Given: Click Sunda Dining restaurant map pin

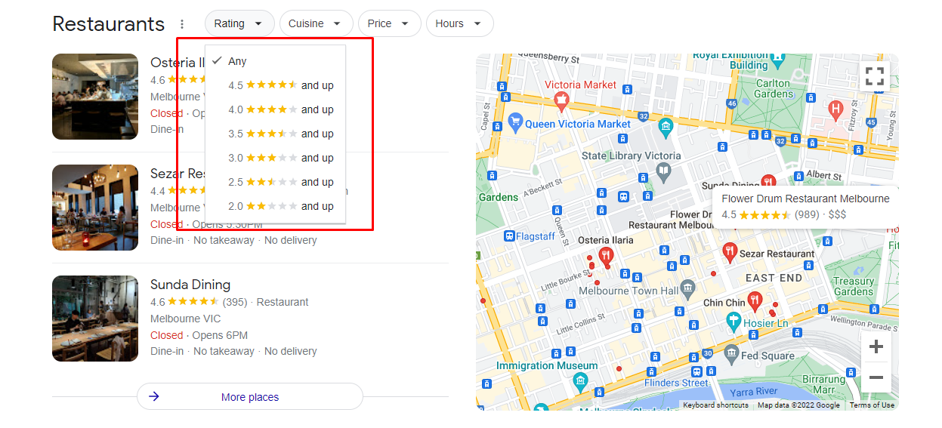Looking at the screenshot, I should pyautogui.click(x=768, y=182).
